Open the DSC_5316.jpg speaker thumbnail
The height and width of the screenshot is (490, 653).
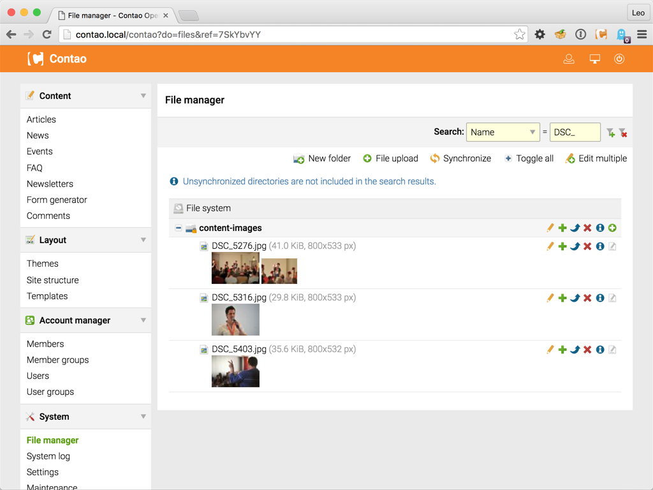[235, 320]
